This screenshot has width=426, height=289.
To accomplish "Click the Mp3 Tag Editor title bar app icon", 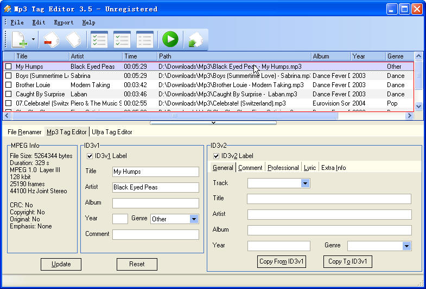I will coord(8,9).
